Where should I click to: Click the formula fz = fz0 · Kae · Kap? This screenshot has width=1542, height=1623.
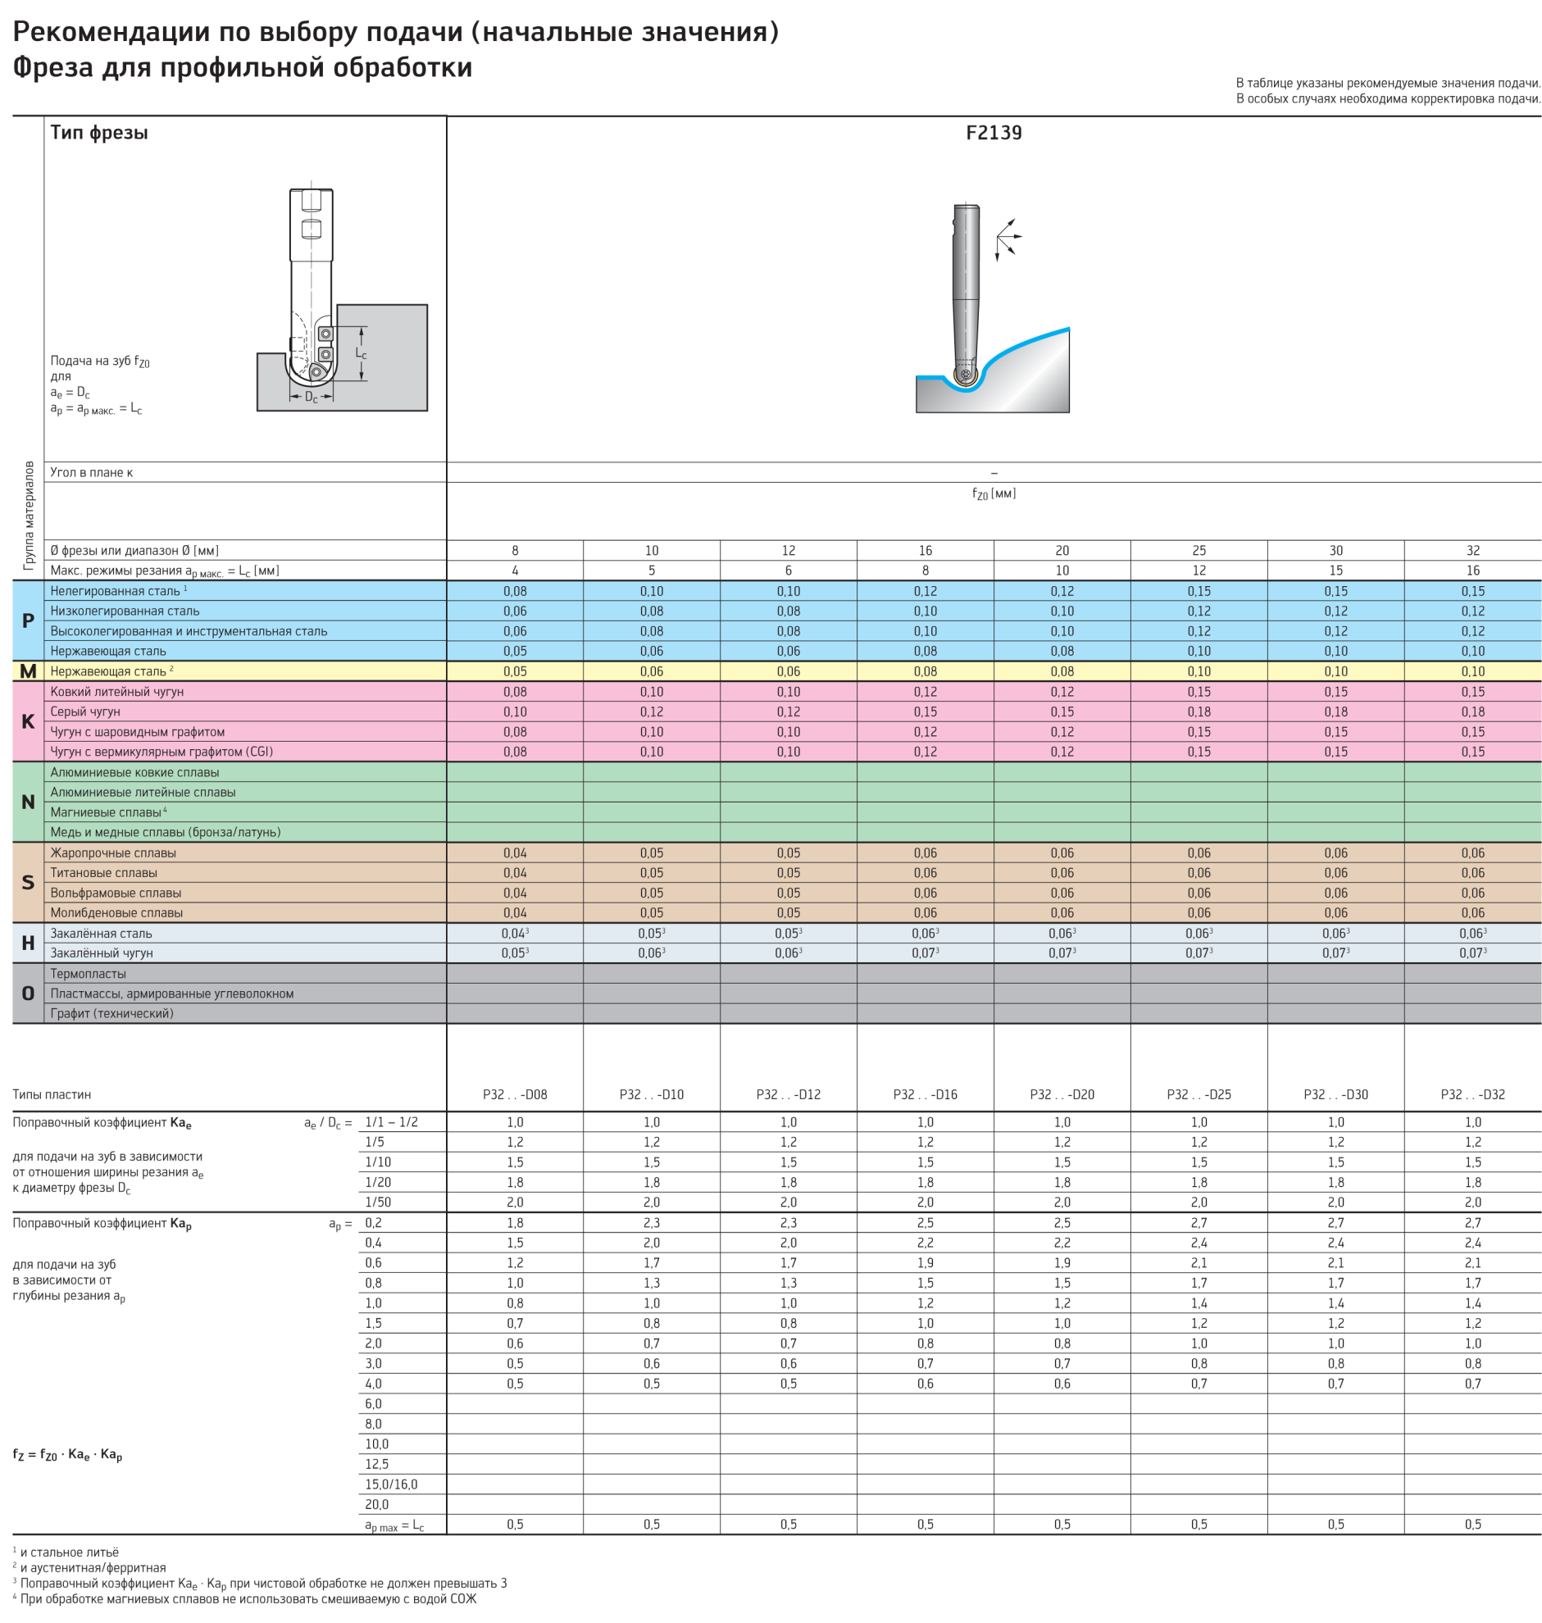(67, 1454)
